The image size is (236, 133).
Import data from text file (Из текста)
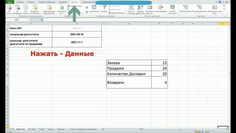tap(25, 10)
